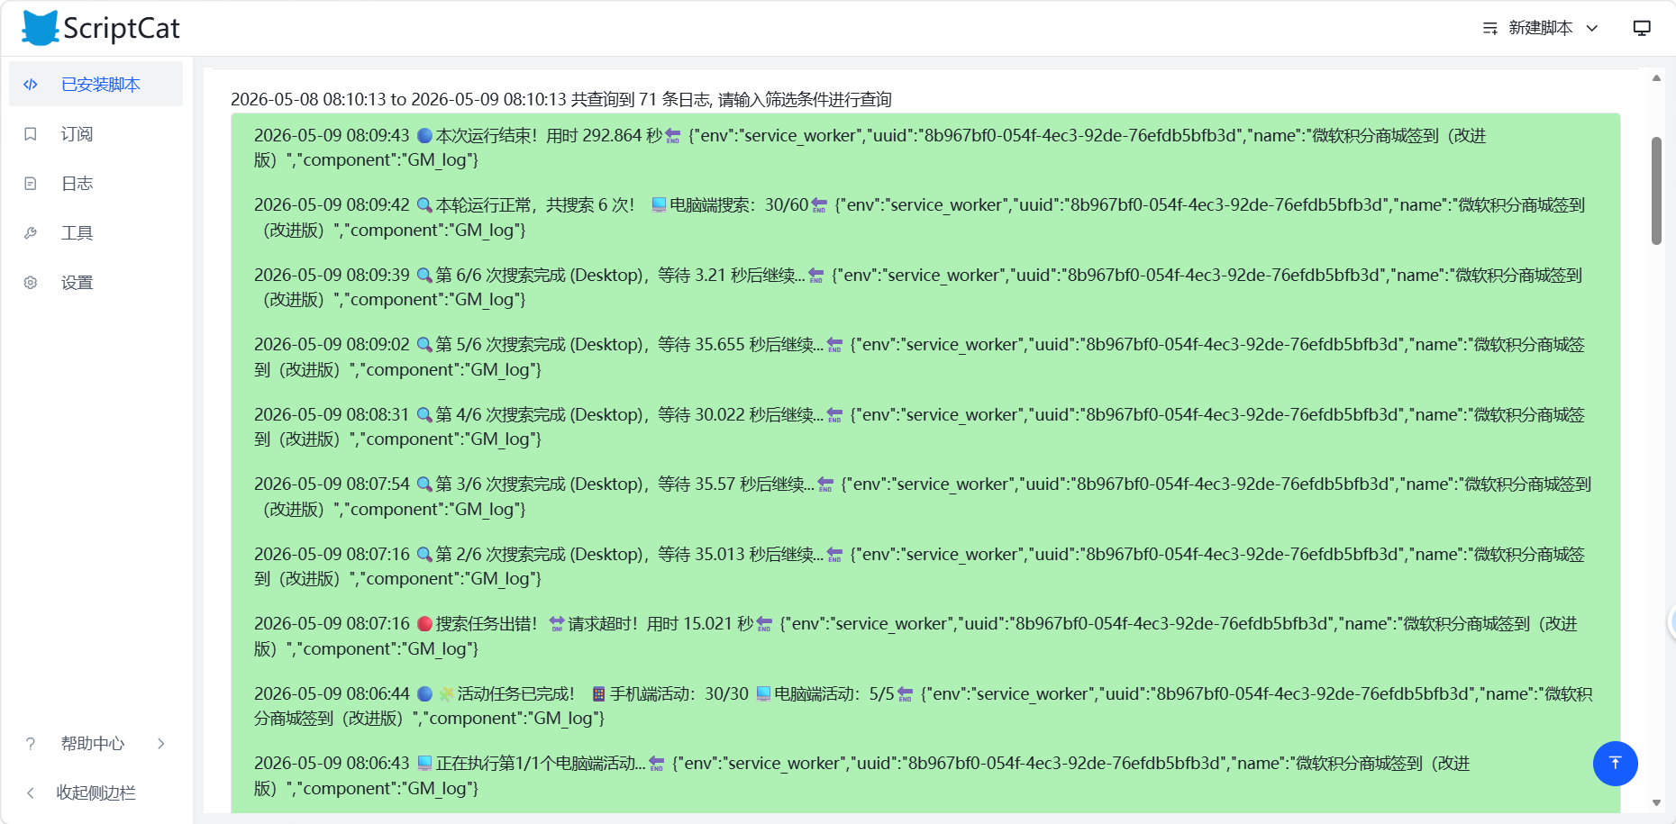Click the list-plus icon beside 新建脚本

tap(1490, 28)
